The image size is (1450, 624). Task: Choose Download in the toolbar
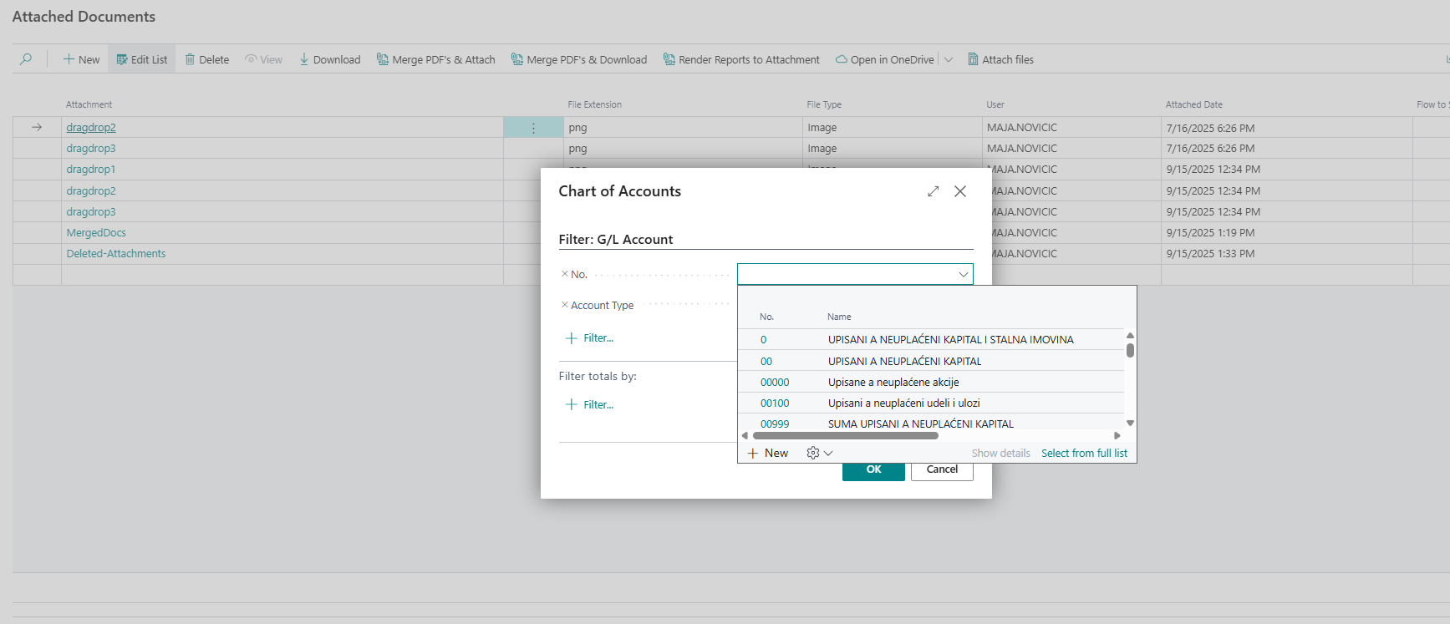(330, 59)
